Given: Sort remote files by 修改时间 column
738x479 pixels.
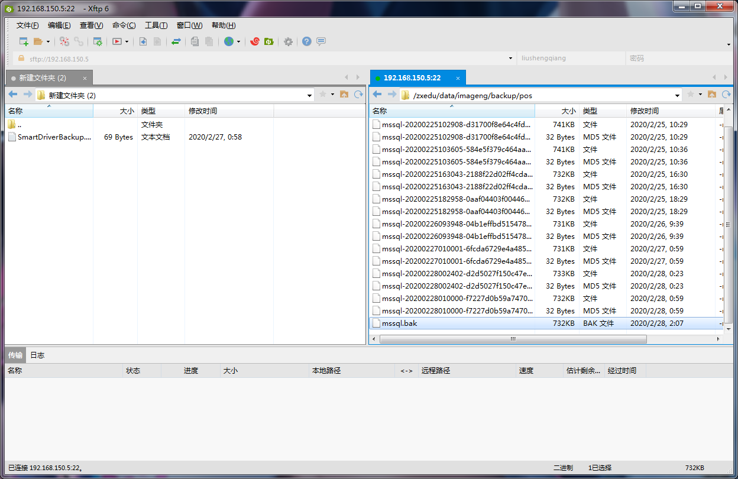Looking at the screenshot, I should click(x=645, y=111).
